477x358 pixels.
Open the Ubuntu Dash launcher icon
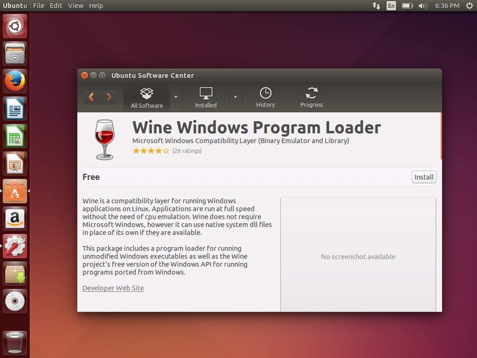point(15,26)
